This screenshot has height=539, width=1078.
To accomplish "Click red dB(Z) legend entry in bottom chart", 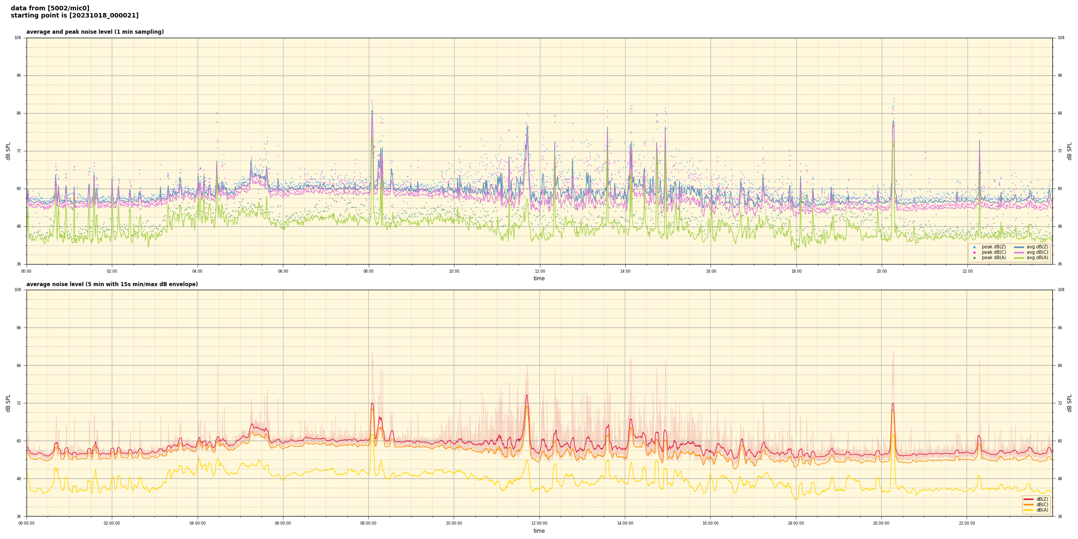I will [1029, 499].
